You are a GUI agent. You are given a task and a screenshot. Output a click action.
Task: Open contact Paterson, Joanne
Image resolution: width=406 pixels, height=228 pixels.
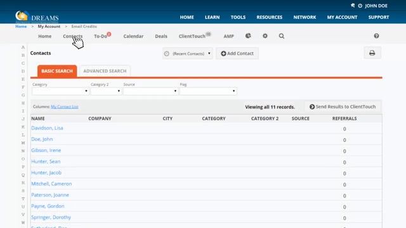pos(50,195)
